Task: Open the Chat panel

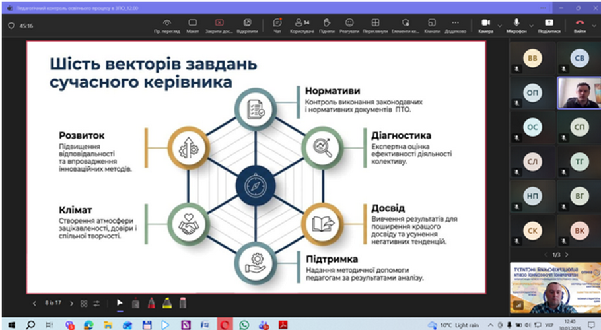Action: [x=277, y=25]
